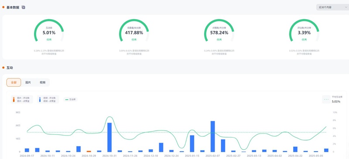Click the 2024-10-11 date label

click(48, 156)
